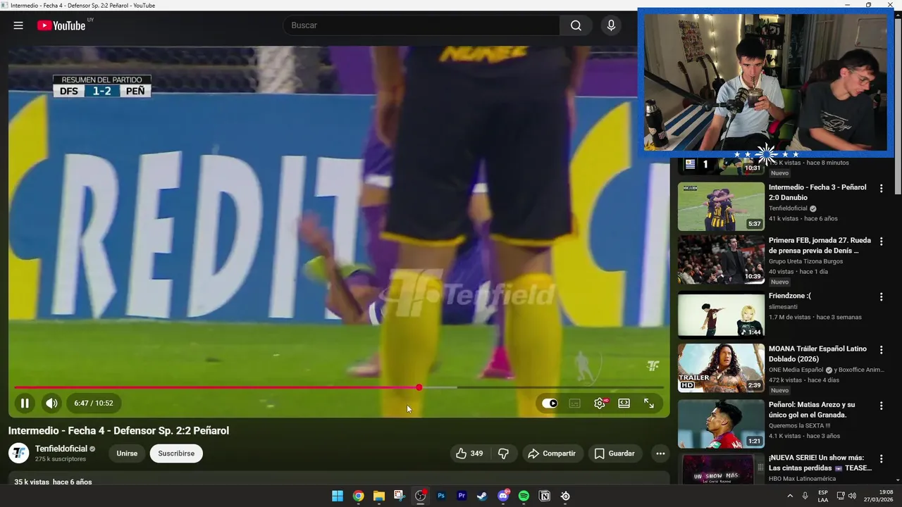Open Discord from taskbar
This screenshot has width=902, height=507.
[x=503, y=496]
